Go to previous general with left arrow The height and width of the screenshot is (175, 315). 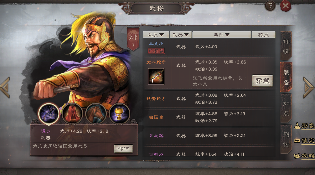coord(5,88)
